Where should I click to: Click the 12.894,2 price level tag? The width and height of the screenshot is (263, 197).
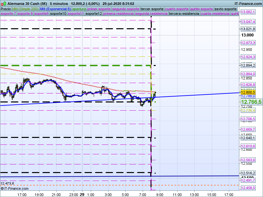click(x=248, y=65)
